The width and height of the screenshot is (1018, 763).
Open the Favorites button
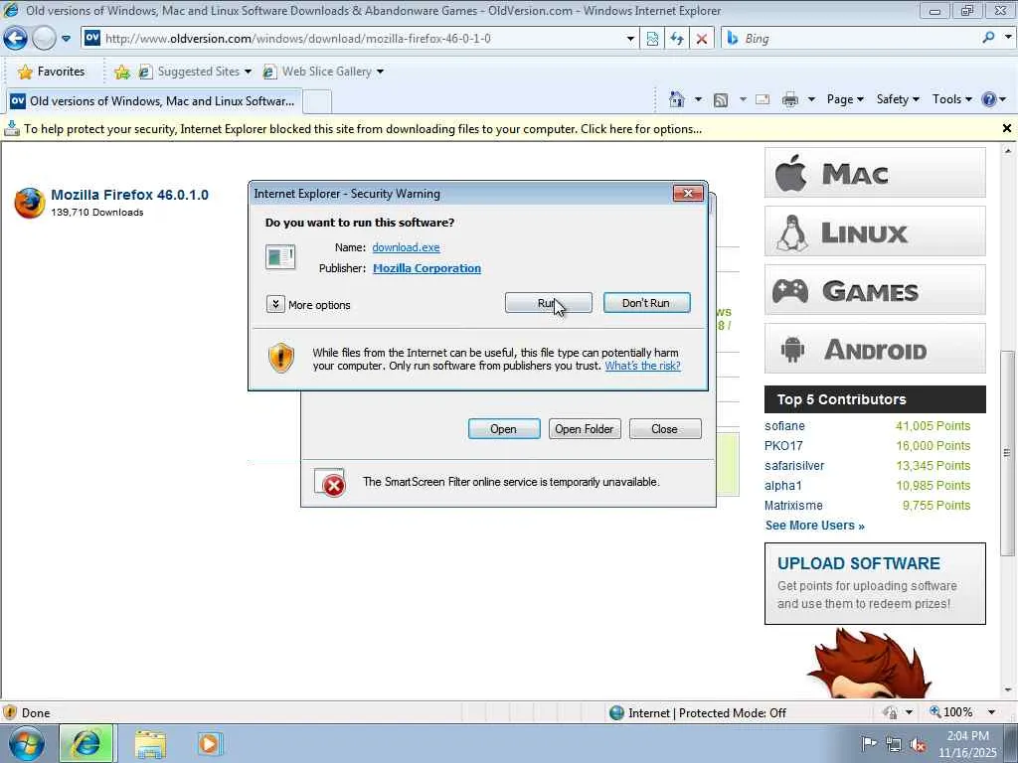coord(52,72)
